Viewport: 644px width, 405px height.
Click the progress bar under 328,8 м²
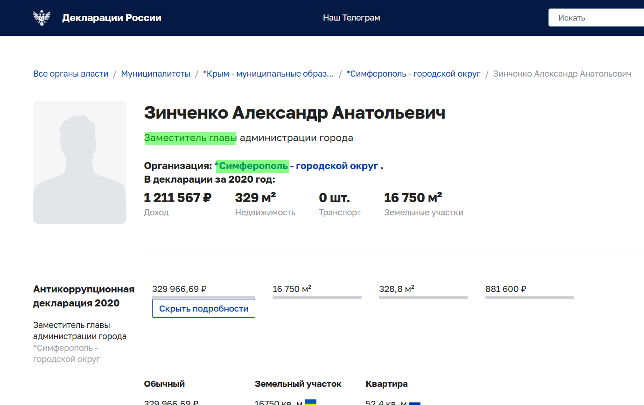pos(423,297)
